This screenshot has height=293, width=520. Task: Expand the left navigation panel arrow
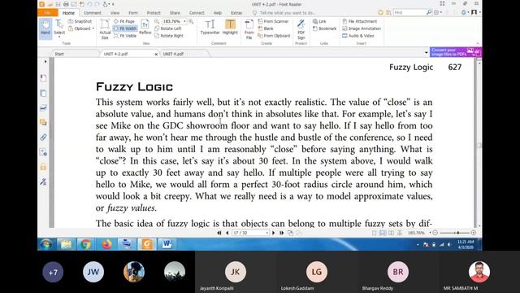[45, 62]
